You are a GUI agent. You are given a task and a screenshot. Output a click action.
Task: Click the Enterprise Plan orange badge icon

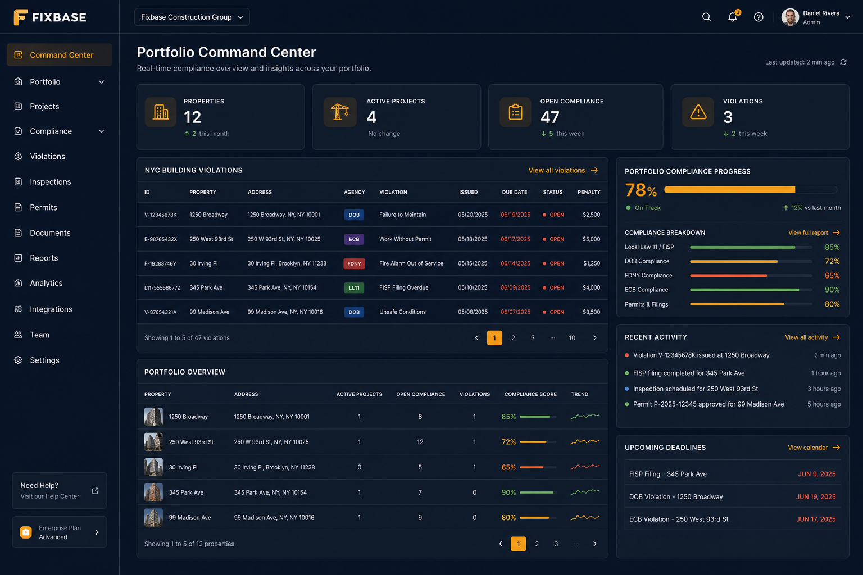click(x=26, y=532)
